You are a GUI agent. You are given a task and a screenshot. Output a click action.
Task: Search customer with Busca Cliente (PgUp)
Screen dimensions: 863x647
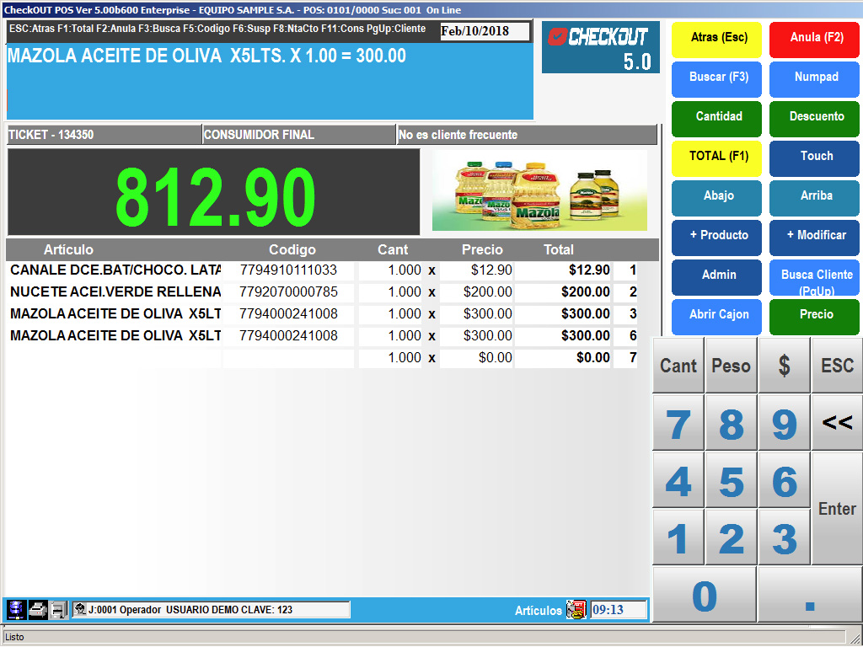[815, 277]
